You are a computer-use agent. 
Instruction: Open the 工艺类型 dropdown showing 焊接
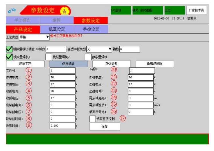(x=34, y=37)
